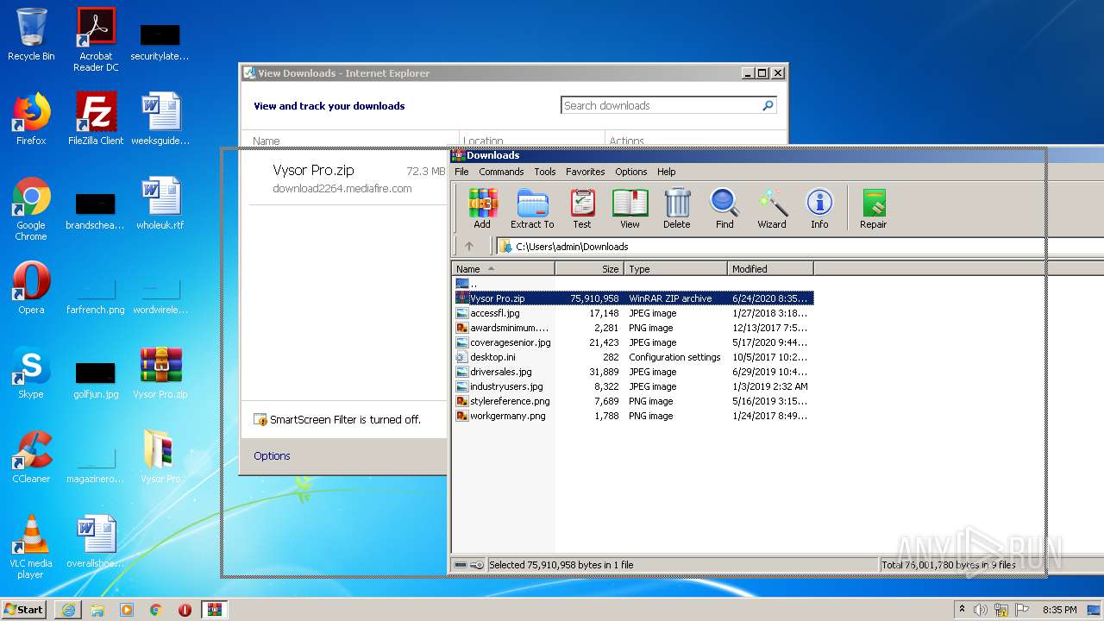1104x621 pixels.
Task: Select stylereference.png in the file list
Action: click(x=634, y=401)
